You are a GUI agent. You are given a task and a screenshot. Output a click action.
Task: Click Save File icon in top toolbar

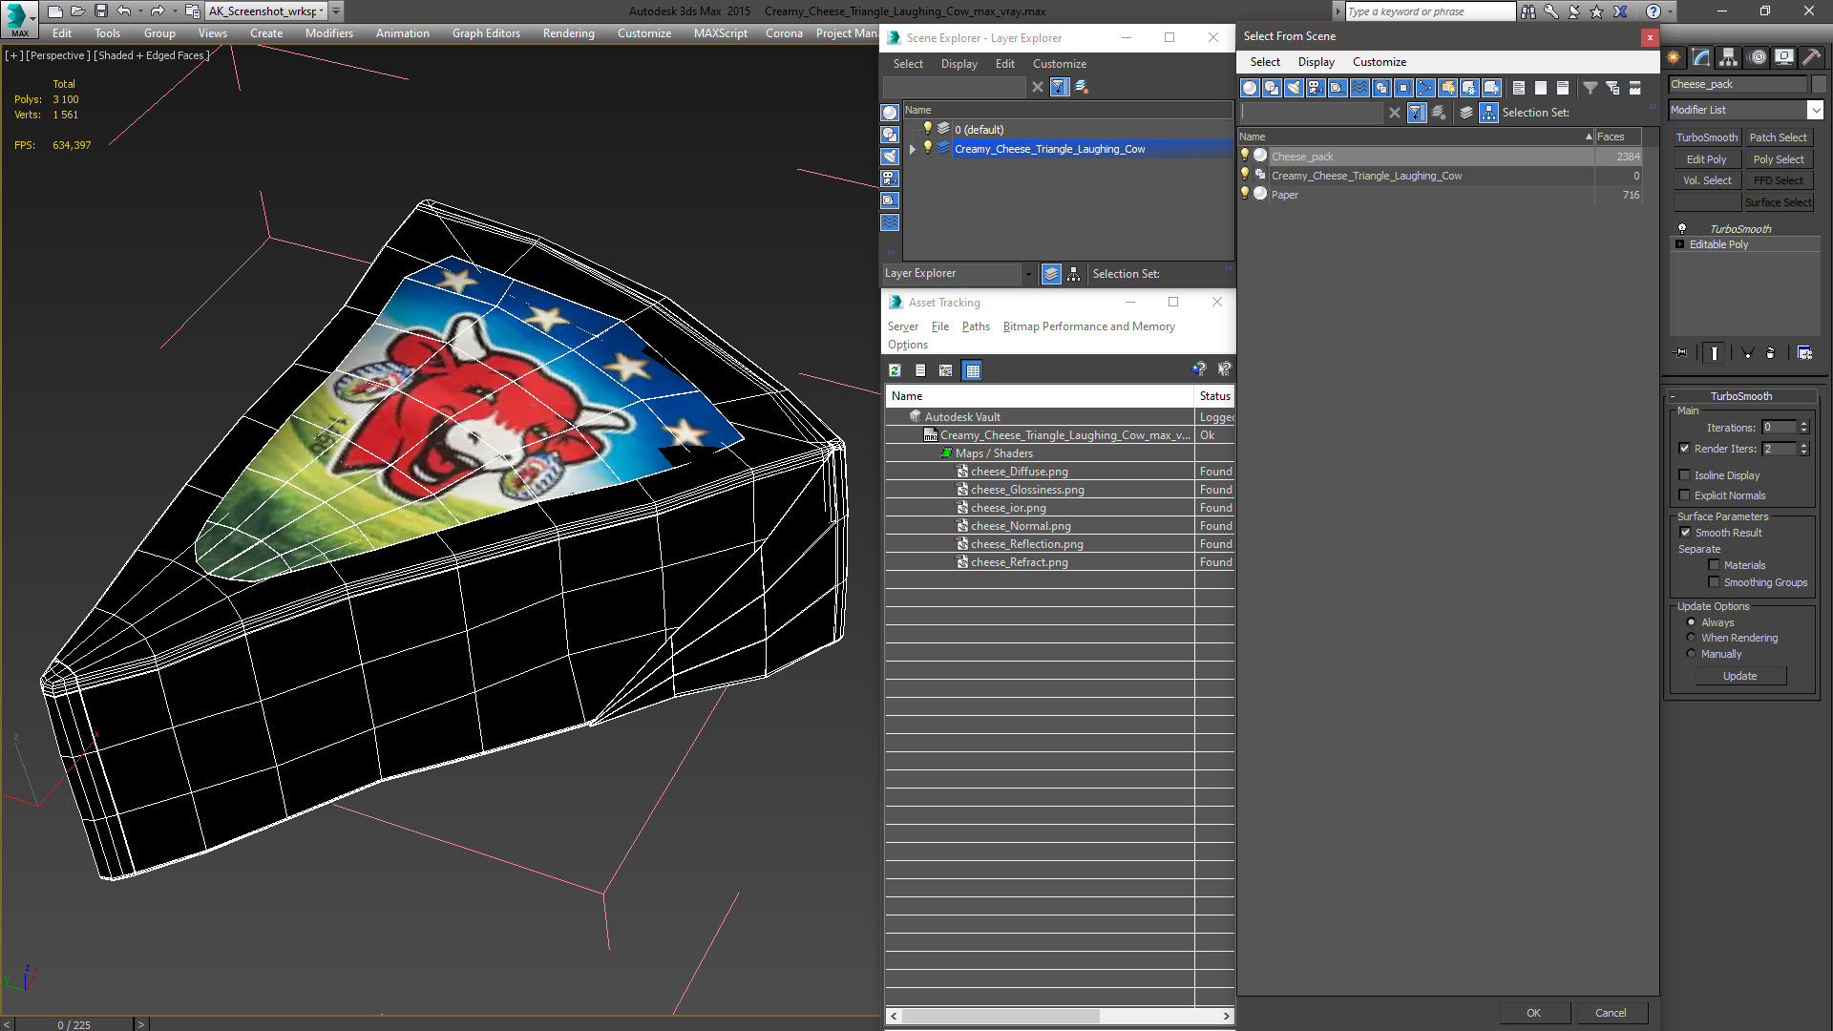click(101, 11)
